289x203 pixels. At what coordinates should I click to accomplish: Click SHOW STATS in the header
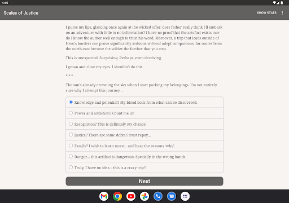pyautogui.click(x=266, y=13)
